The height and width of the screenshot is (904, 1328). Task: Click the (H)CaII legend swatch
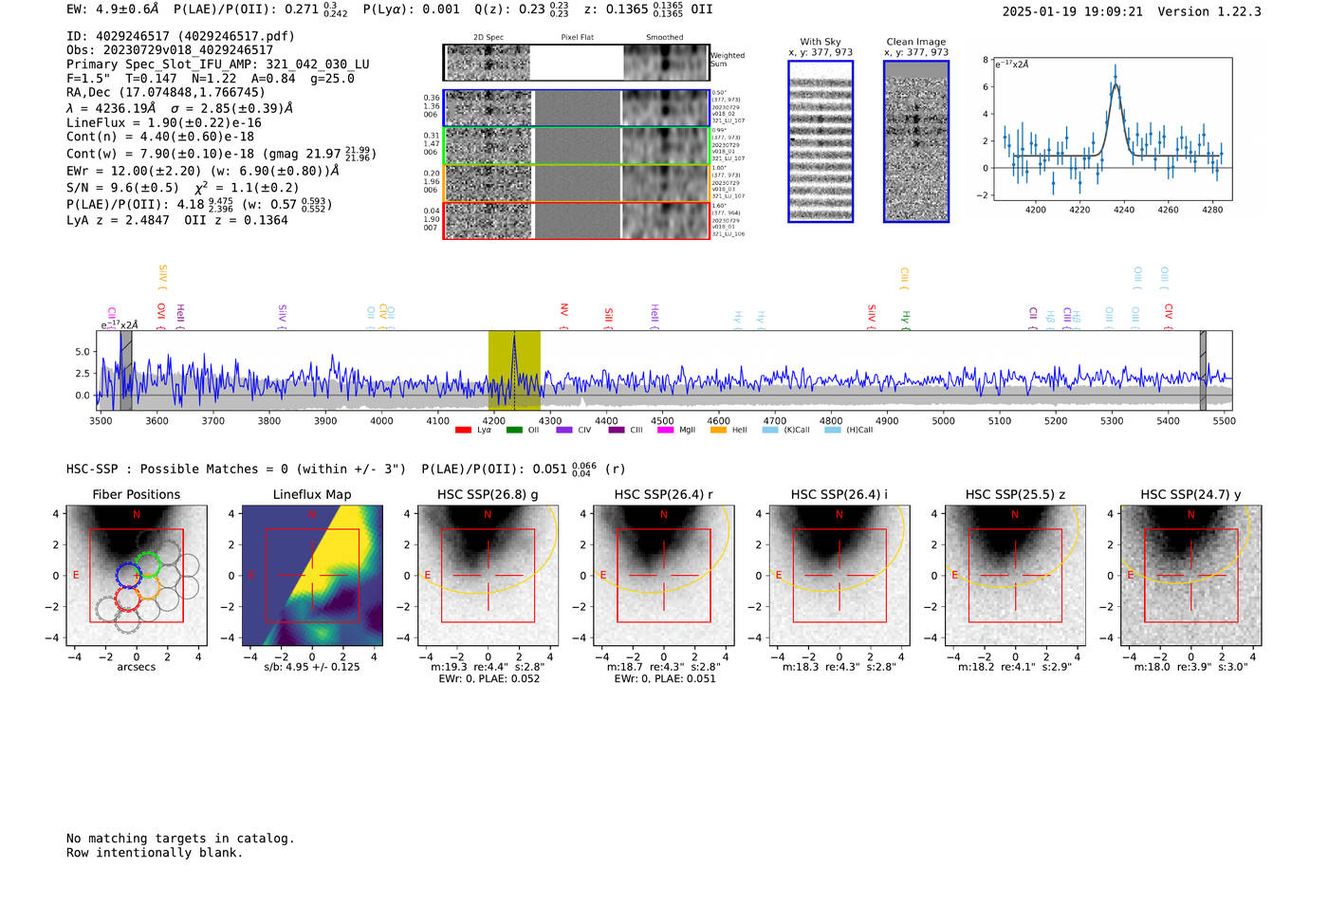(833, 431)
